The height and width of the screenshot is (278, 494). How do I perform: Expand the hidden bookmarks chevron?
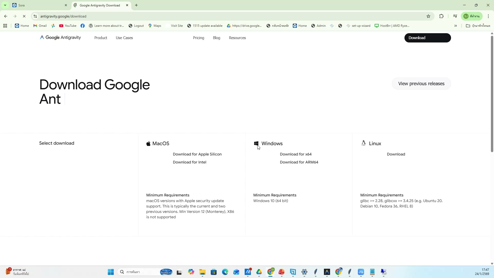(455, 26)
